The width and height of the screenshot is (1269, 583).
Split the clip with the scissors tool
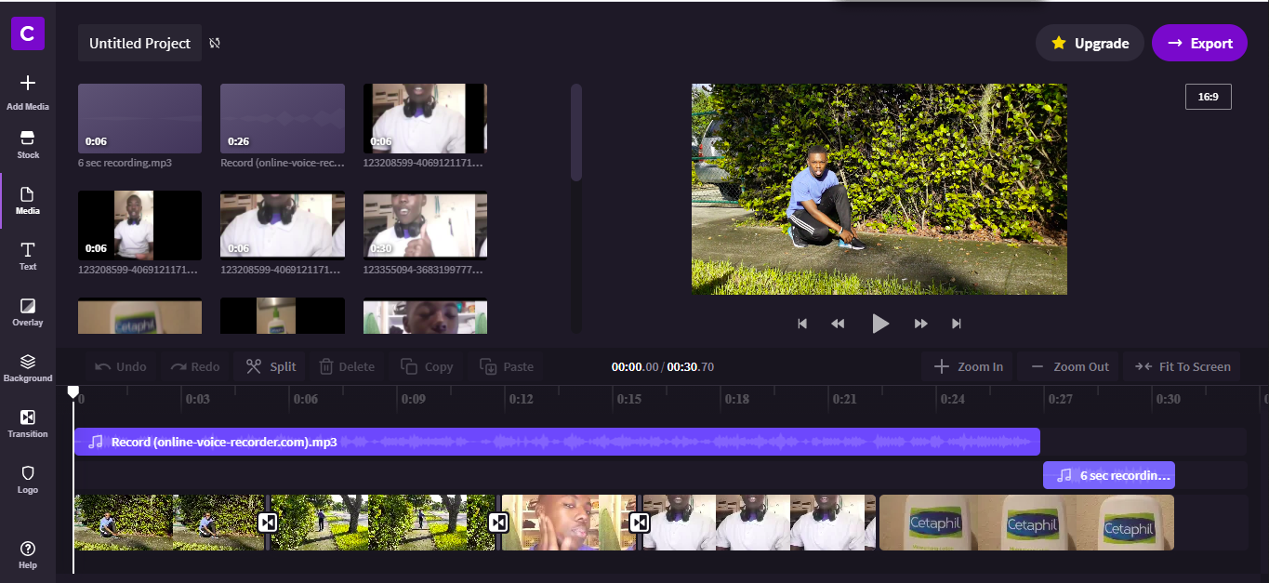(271, 366)
